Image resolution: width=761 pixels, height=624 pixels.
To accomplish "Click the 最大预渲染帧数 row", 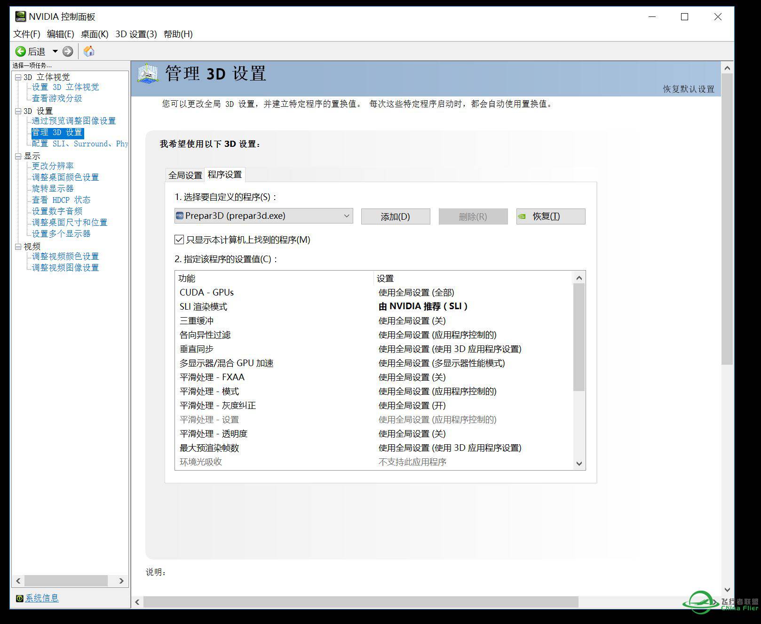I will (x=374, y=448).
